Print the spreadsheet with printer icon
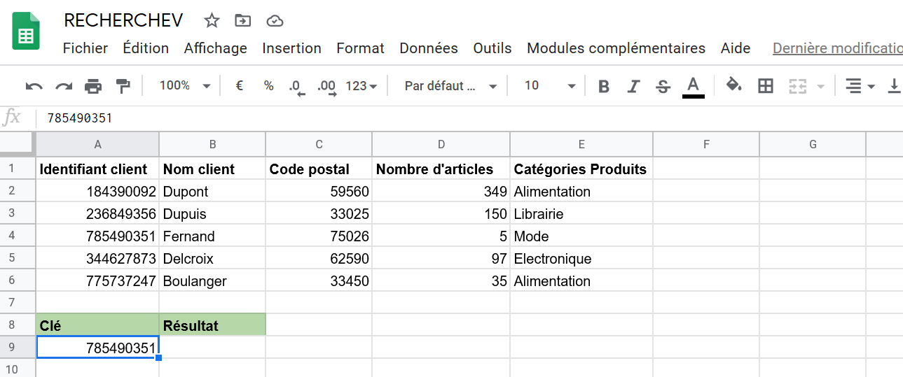Image resolution: width=903 pixels, height=377 pixels. pos(93,86)
